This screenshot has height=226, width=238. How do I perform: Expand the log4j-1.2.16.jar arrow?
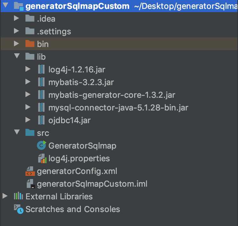pyautogui.click(x=28, y=69)
